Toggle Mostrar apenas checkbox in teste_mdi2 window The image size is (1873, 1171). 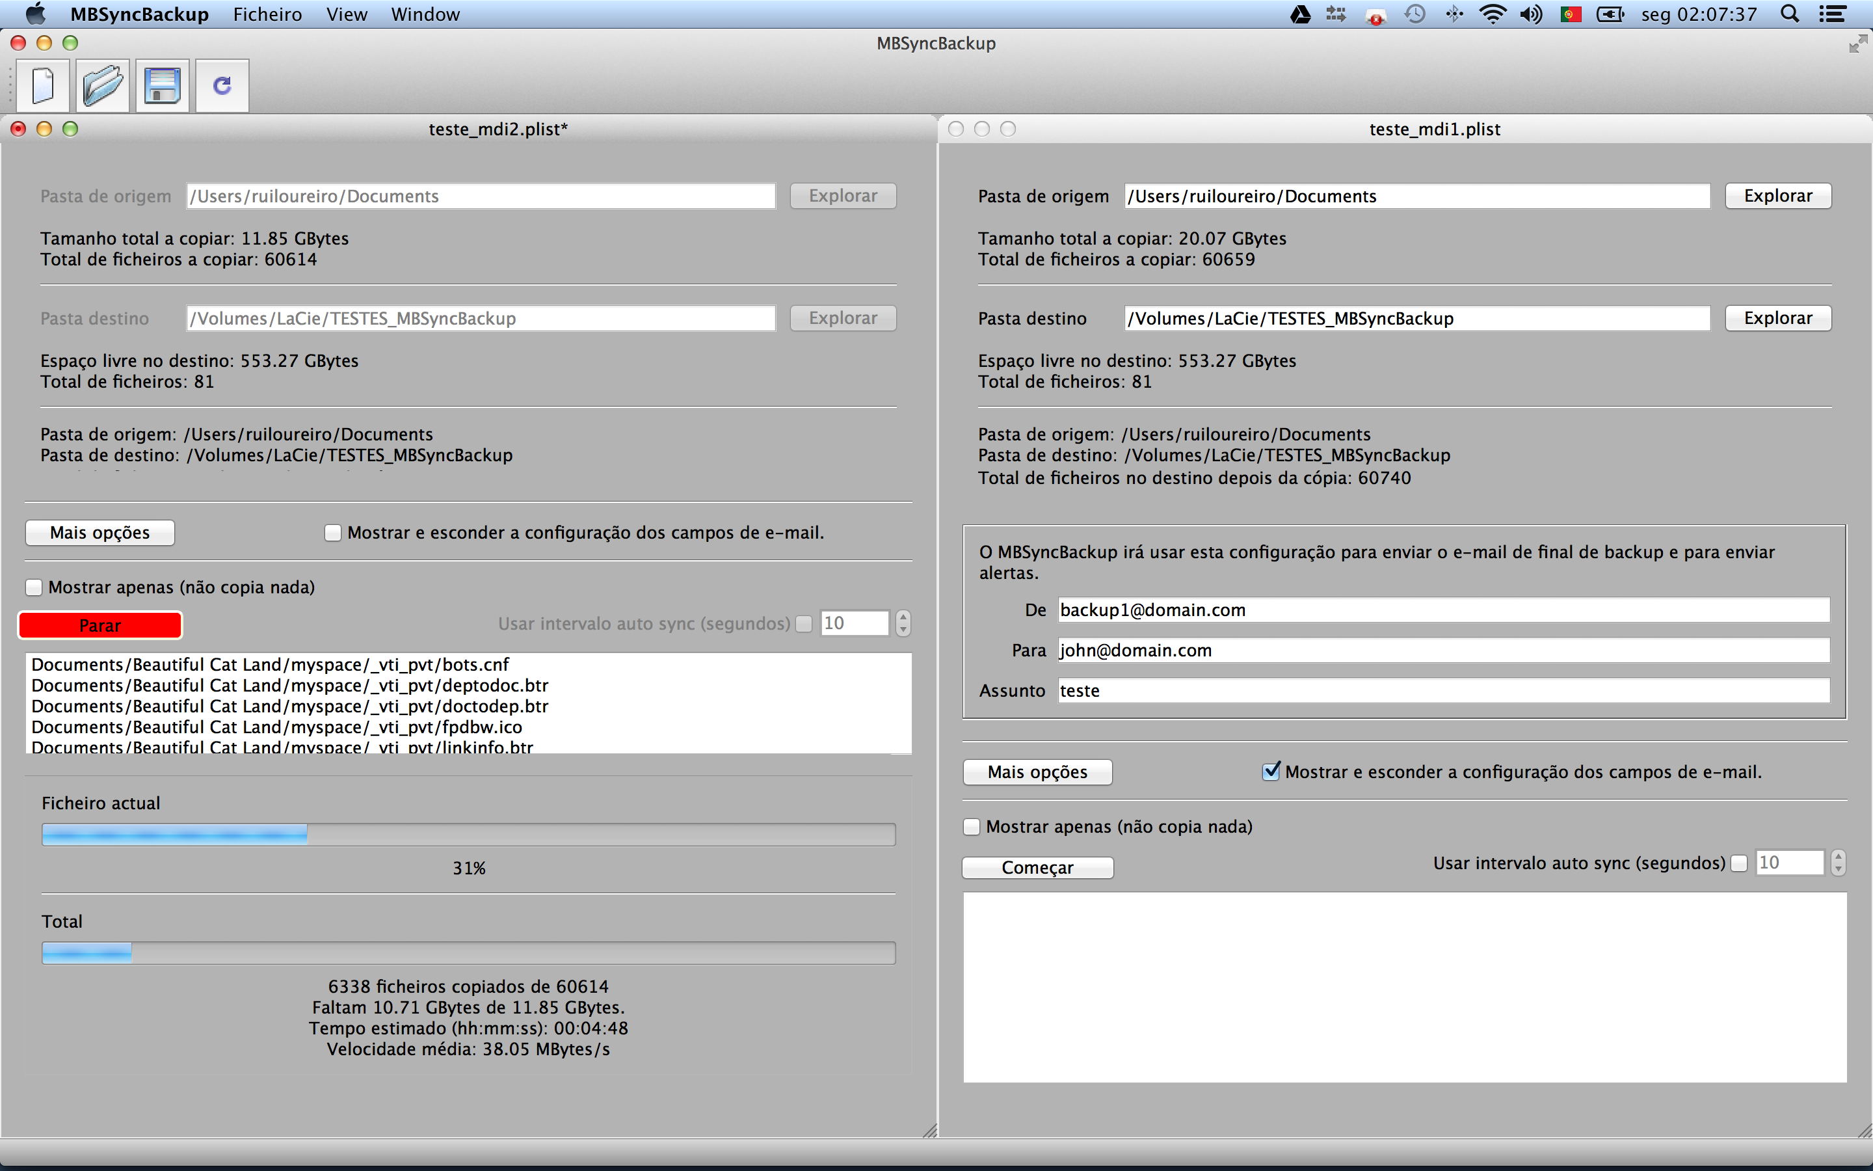tap(34, 588)
